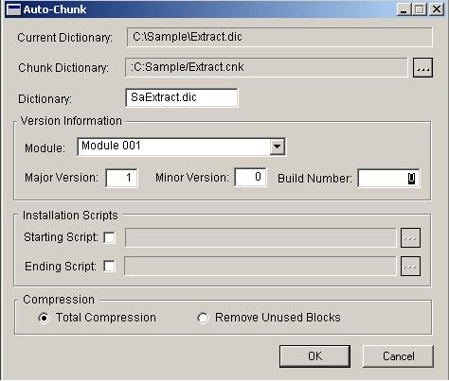Click Starting Script browse ellipsis button
The image size is (449, 381).
pyautogui.click(x=410, y=238)
